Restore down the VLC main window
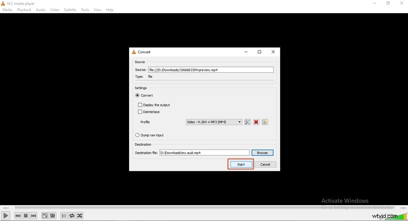The height and width of the screenshot is (221, 408). (388, 3)
